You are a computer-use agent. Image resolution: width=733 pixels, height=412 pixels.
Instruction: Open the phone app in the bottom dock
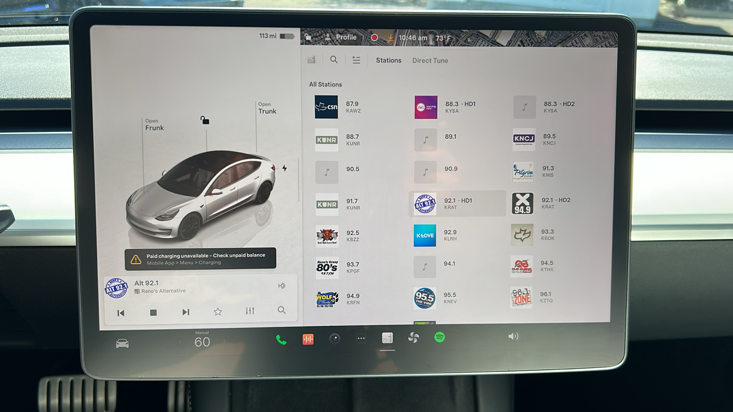tap(281, 340)
